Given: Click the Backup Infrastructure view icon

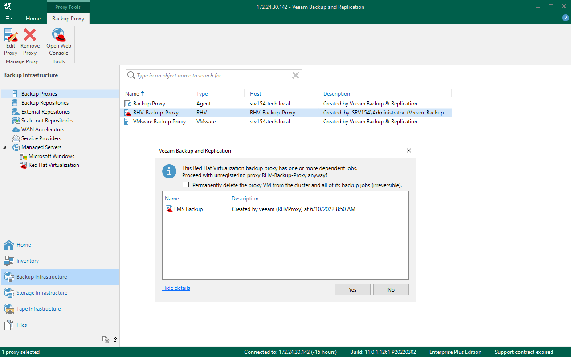Looking at the screenshot, I should click(9, 277).
